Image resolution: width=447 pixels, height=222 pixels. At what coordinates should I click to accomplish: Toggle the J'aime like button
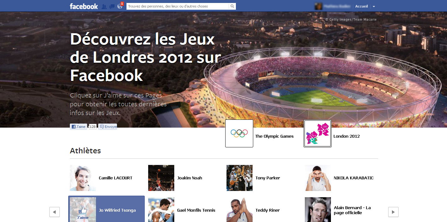(x=78, y=127)
